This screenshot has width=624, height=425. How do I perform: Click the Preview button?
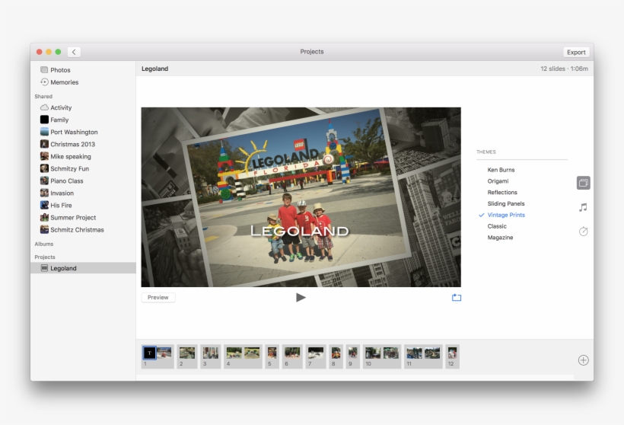pos(158,298)
